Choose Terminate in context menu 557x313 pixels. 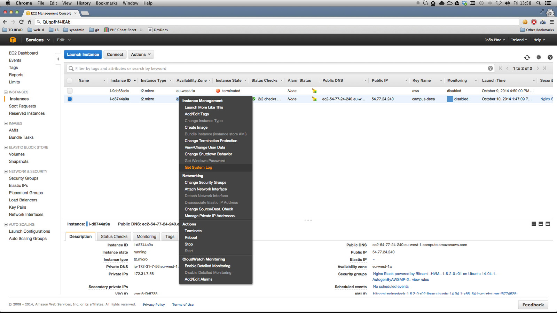[x=193, y=231]
